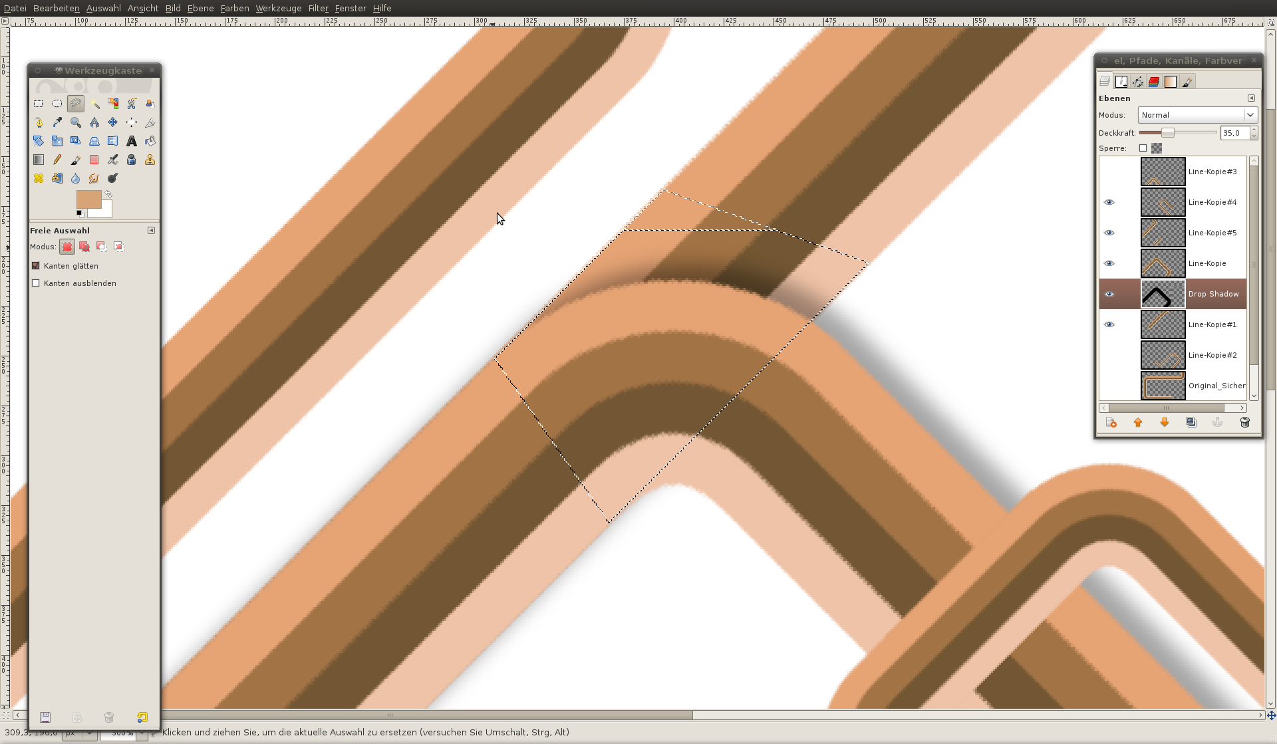Hide the Line-Kopie#4 layer
The height and width of the screenshot is (744, 1277).
[x=1109, y=202]
